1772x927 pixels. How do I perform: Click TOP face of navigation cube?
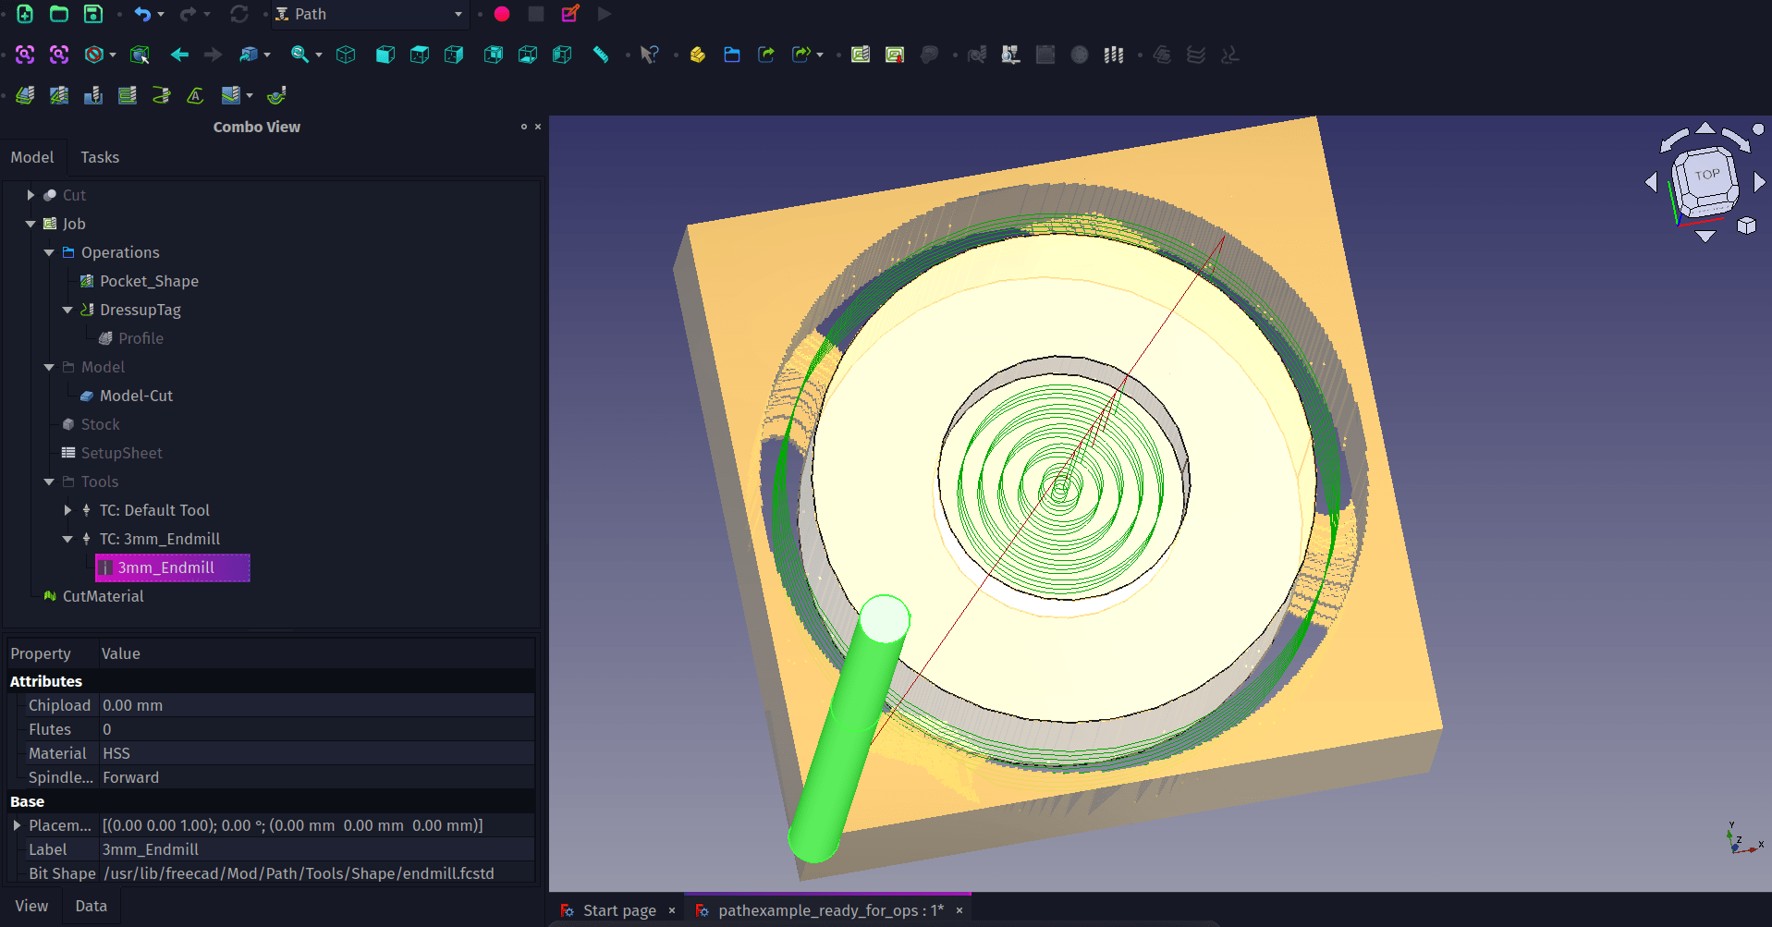pos(1706,175)
